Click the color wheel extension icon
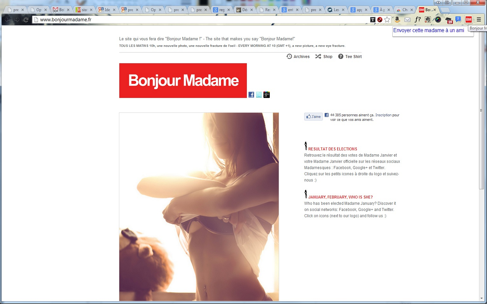The width and height of the screenshot is (487, 304). [x=438, y=20]
